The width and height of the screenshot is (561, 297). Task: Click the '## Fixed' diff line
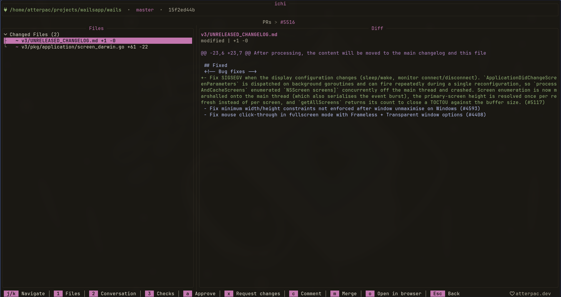pos(216,65)
